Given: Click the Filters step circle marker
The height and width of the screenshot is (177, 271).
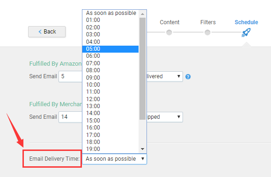Looking at the screenshot, I should (207, 32).
